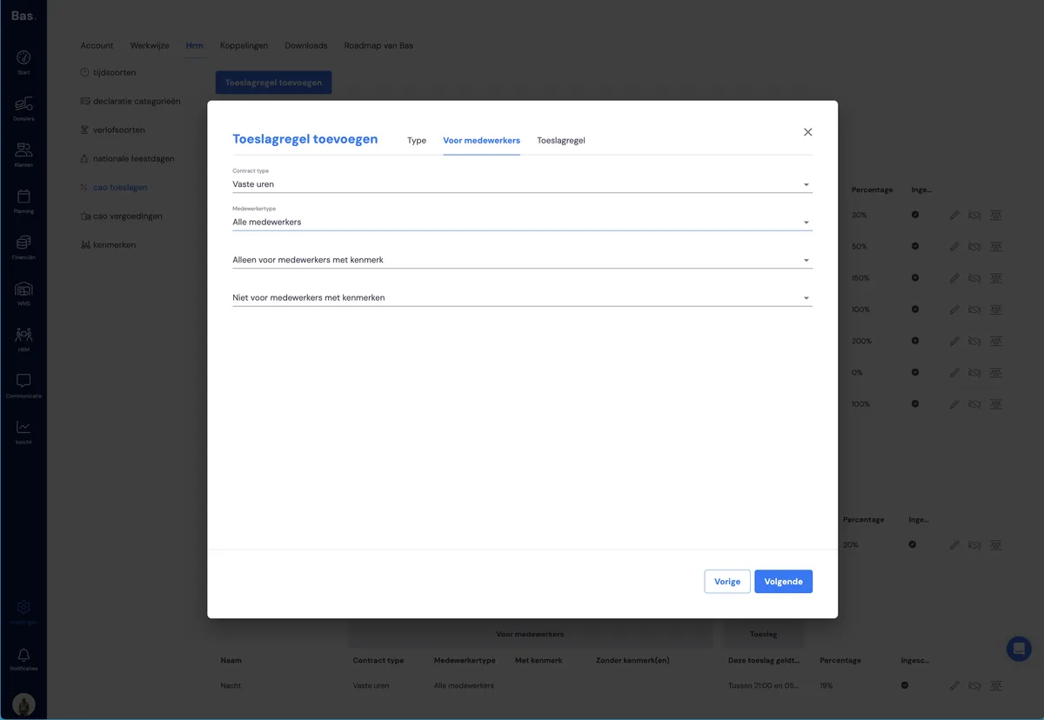Image resolution: width=1044 pixels, height=720 pixels.
Task: Expand Niet voor medewerkers met kenmerken dropdown
Action: click(522, 297)
